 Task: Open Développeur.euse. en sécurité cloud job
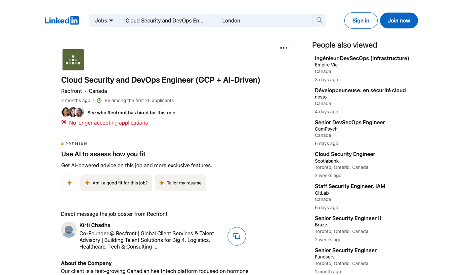360,90
